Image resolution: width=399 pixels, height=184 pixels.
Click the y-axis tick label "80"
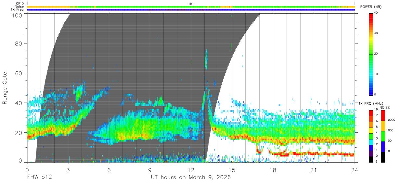coord(19,43)
